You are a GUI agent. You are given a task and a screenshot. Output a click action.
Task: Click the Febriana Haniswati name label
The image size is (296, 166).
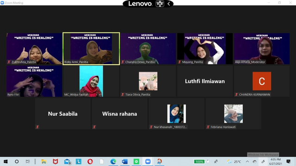tap(223, 127)
